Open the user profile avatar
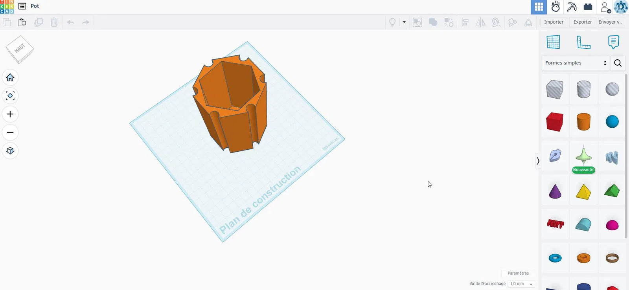 pos(621,7)
